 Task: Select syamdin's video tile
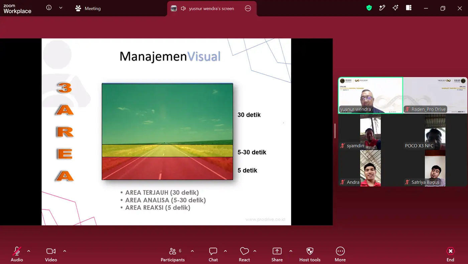pos(370,132)
